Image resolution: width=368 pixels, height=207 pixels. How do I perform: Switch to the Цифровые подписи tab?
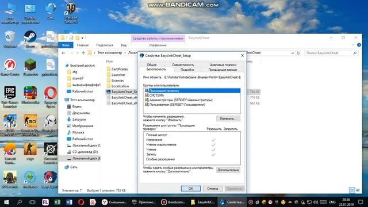[223, 64]
